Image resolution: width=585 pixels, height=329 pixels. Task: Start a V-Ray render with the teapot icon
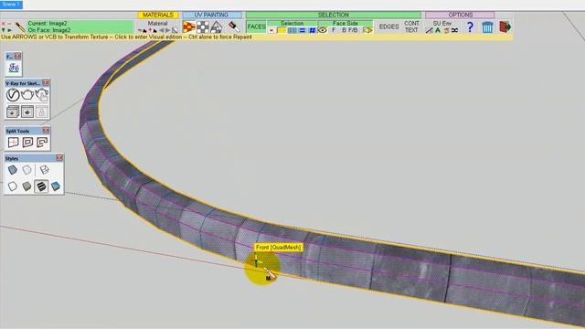coord(27,95)
